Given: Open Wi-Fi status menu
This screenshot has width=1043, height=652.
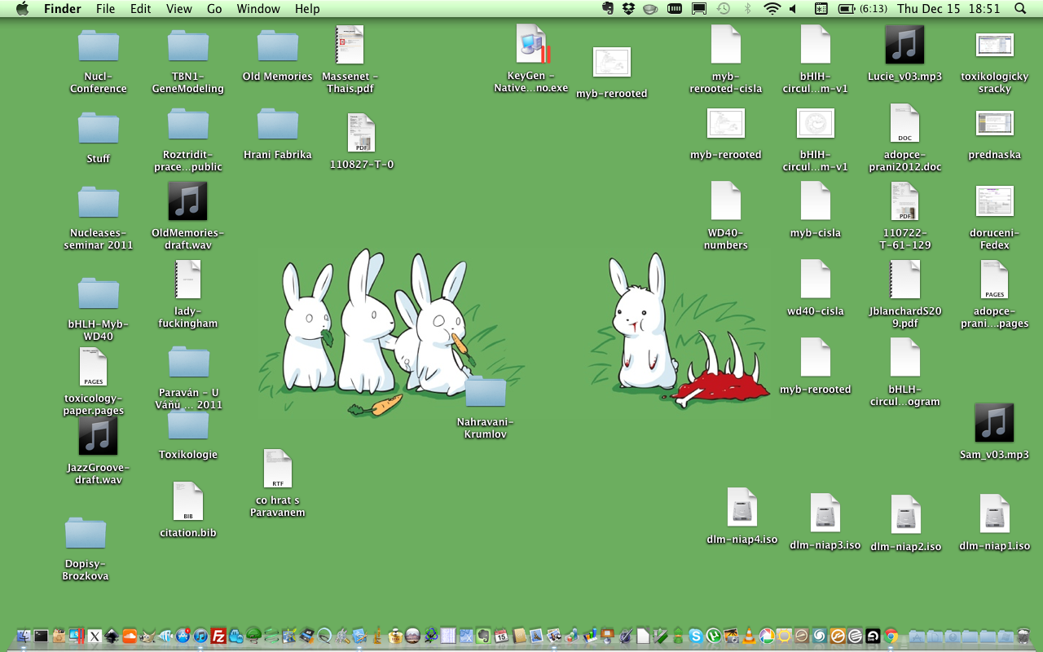Looking at the screenshot, I should (x=772, y=8).
